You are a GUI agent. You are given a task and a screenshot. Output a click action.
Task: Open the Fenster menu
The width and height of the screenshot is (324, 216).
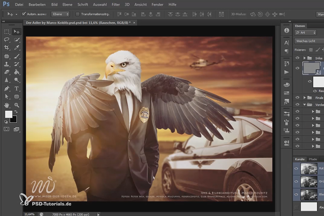pos(157,5)
